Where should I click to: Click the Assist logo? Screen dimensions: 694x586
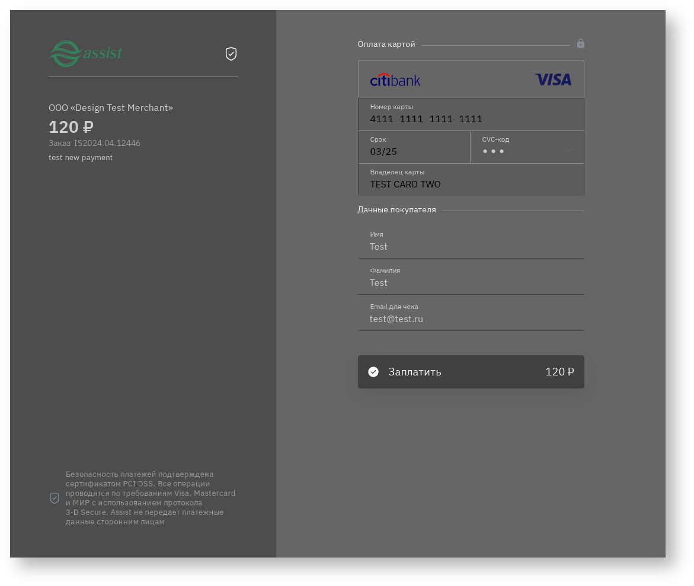tap(86, 54)
